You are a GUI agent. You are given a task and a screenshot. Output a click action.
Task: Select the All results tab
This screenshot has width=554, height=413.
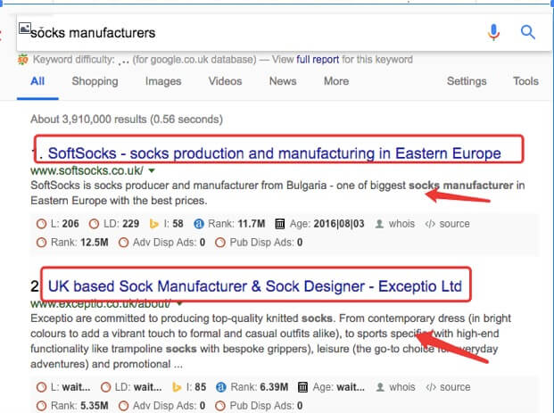tap(37, 81)
